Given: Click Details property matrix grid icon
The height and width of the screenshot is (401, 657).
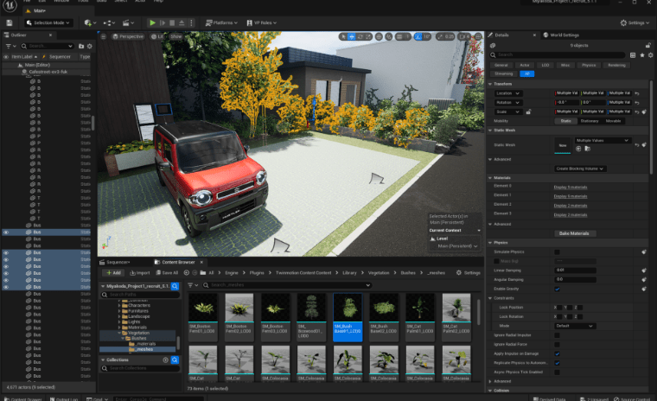Looking at the screenshot, I should [x=633, y=55].
